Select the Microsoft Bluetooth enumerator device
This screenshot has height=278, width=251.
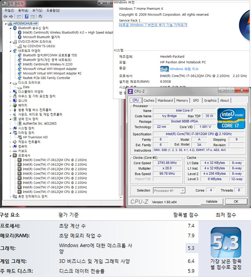click(41, 37)
